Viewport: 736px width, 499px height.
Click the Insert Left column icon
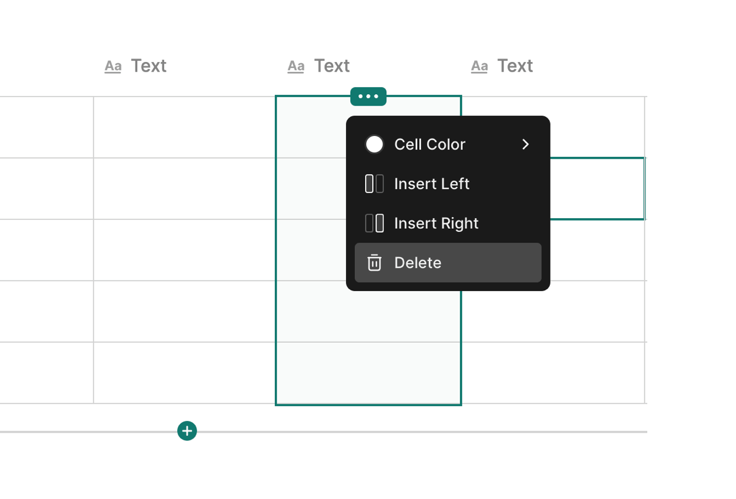pos(375,184)
